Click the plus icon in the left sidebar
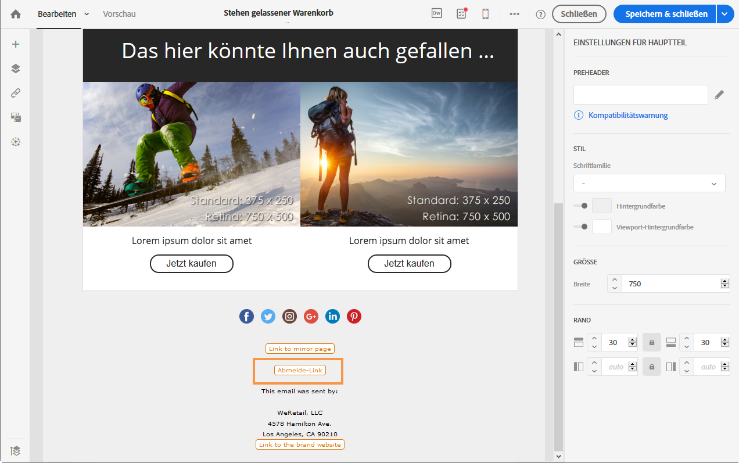The height and width of the screenshot is (463, 739). [16, 44]
